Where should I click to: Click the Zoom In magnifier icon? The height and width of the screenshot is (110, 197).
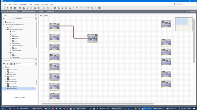coord(85,8)
